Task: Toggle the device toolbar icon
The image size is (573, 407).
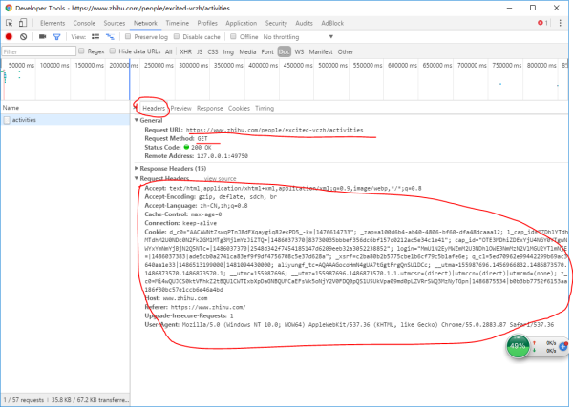Action: (25, 22)
